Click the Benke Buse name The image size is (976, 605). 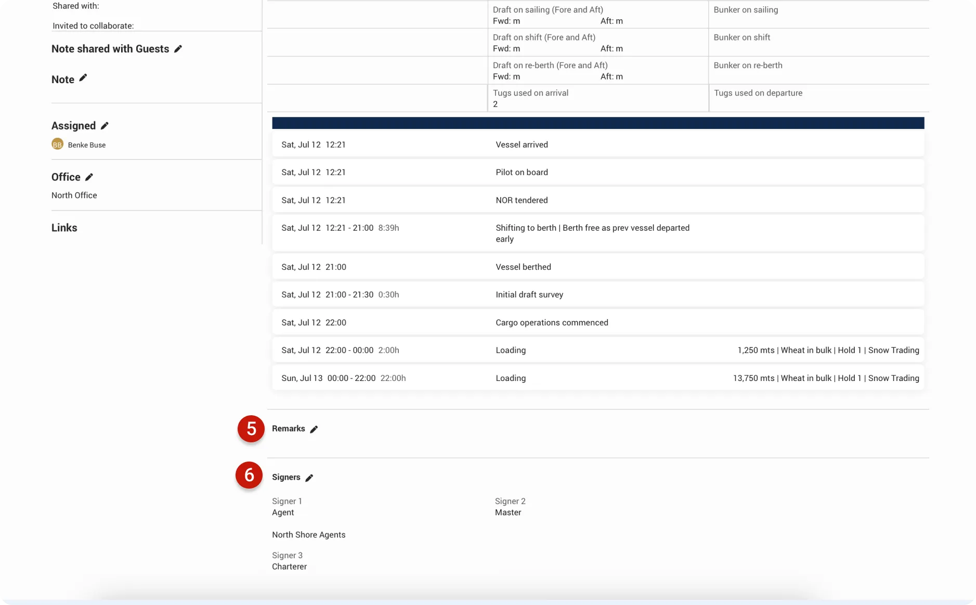click(x=87, y=145)
